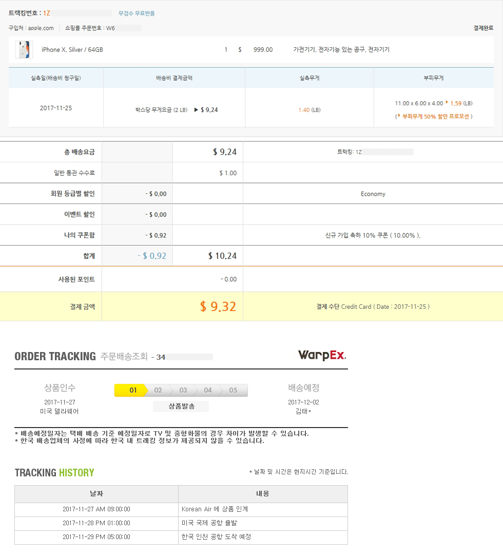This screenshot has height=555, width=503.
Task: Select step 03 in the tracking progress bar
Action: (x=183, y=390)
